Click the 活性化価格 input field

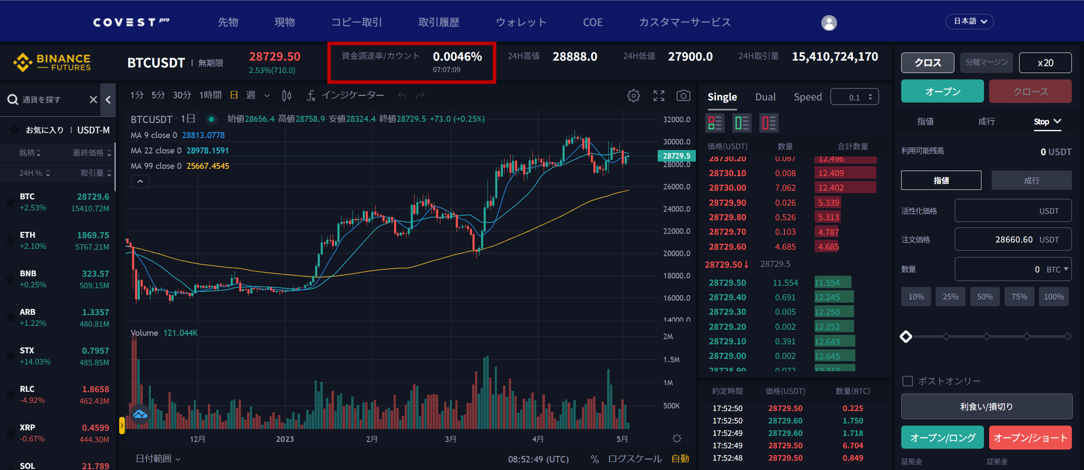point(1013,211)
